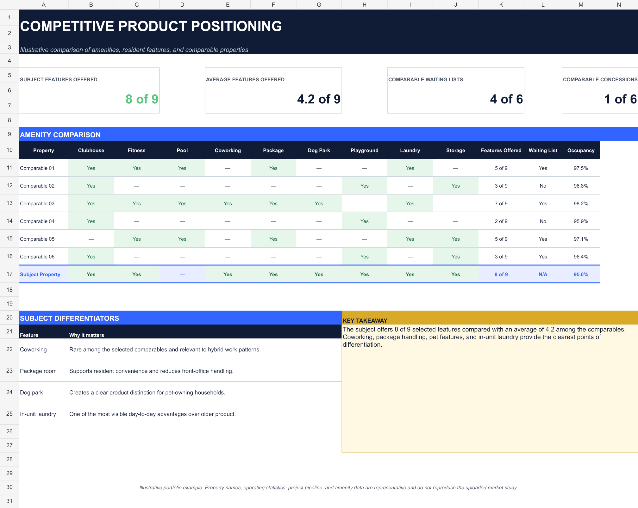The width and height of the screenshot is (638, 508).
Task: Select Subject Property 8 of 9 features cell
Action: tap(501, 274)
